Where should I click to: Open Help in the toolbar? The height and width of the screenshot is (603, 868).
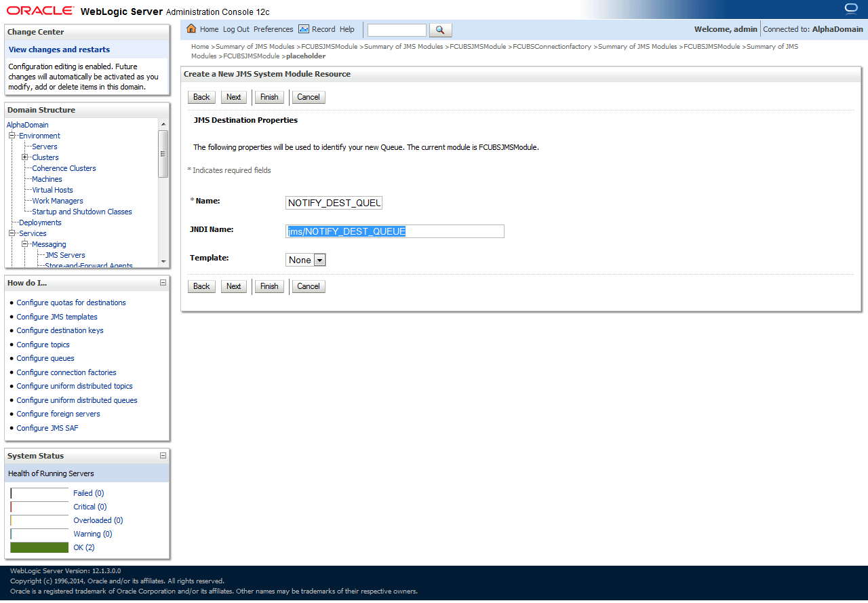[x=347, y=29]
